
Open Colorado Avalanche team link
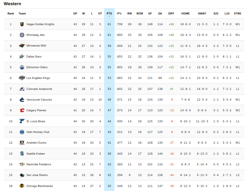tap(39, 89)
